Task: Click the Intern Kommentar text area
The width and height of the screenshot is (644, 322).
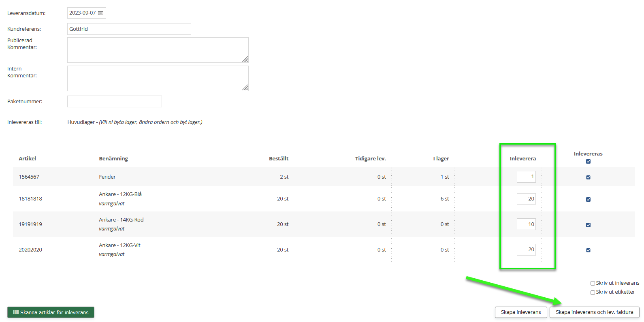Action: pyautogui.click(x=157, y=78)
